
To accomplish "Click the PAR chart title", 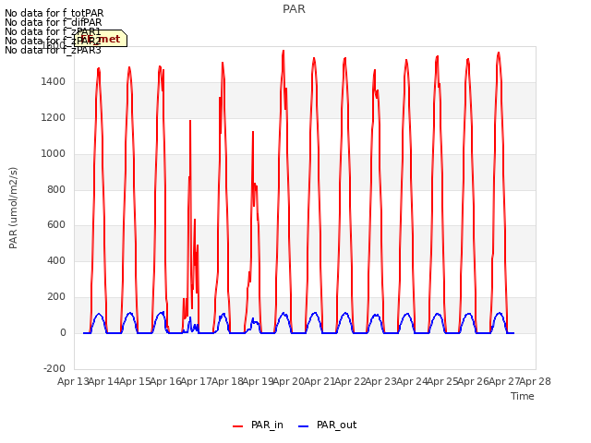I will click(x=294, y=9).
